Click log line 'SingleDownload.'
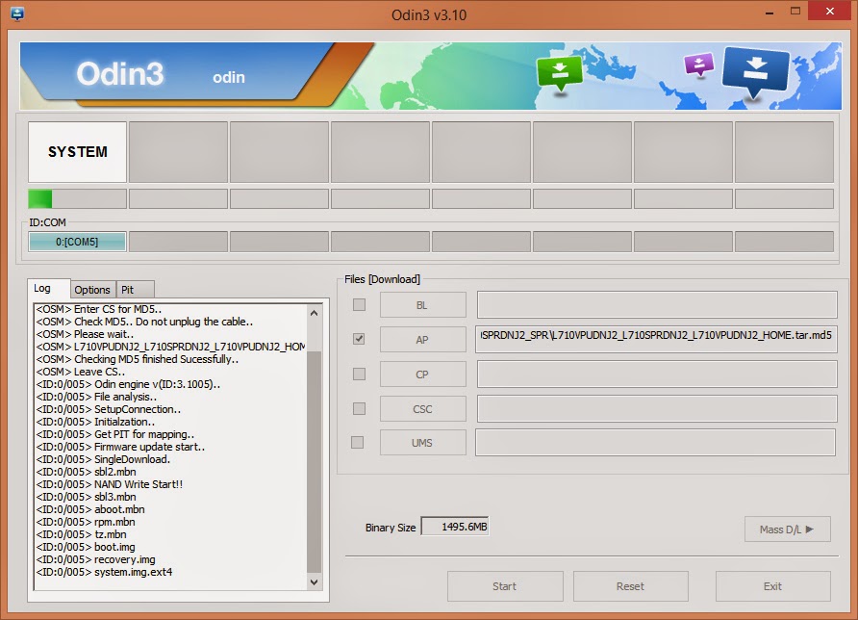 104,459
